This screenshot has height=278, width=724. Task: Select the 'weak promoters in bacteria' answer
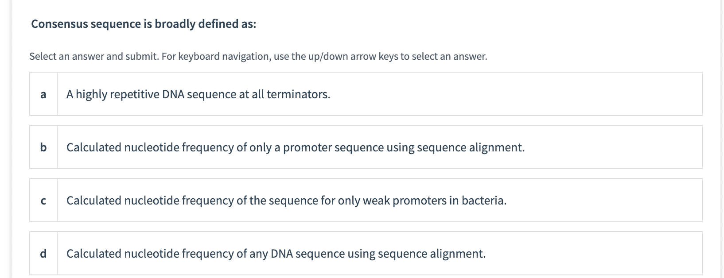[x=286, y=200]
